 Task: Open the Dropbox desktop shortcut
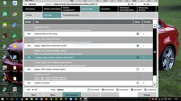pyautogui.click(x=15, y=4)
